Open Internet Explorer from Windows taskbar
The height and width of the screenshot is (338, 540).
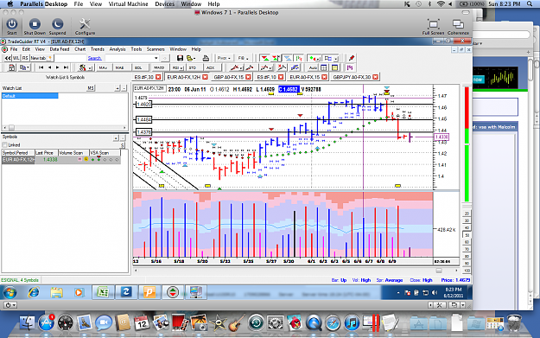pos(34,292)
